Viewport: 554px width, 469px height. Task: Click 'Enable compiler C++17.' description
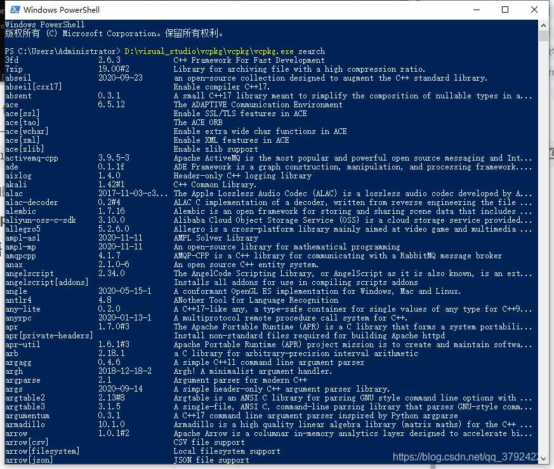(x=222, y=86)
